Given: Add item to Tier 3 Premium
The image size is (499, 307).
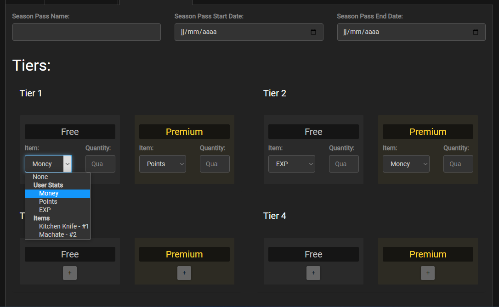Looking at the screenshot, I should (184, 273).
